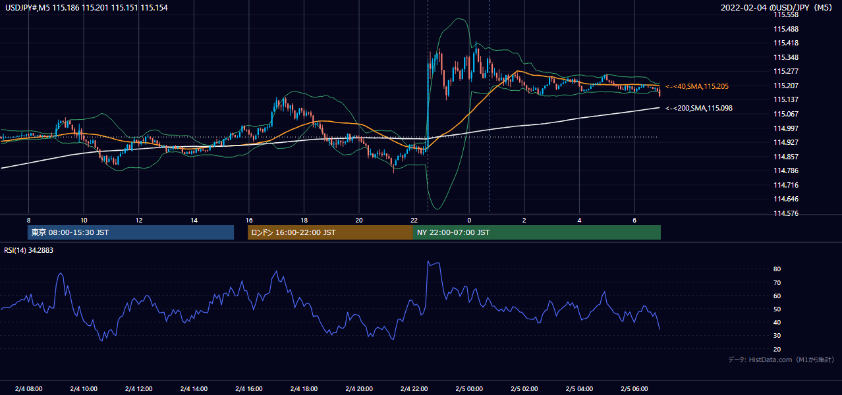This screenshot has height=395, width=842.
Task: Click RSI scale value 40
Action: pyautogui.click(x=777, y=322)
